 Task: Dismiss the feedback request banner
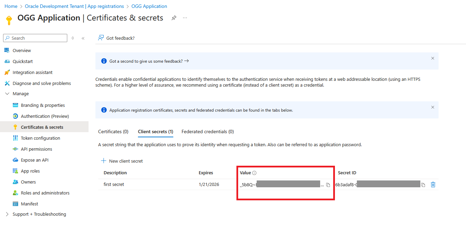tap(433, 58)
